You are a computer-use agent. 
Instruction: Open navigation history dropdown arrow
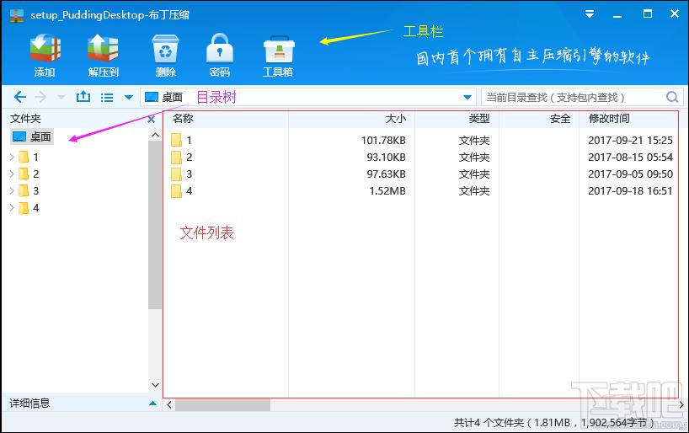tap(61, 97)
